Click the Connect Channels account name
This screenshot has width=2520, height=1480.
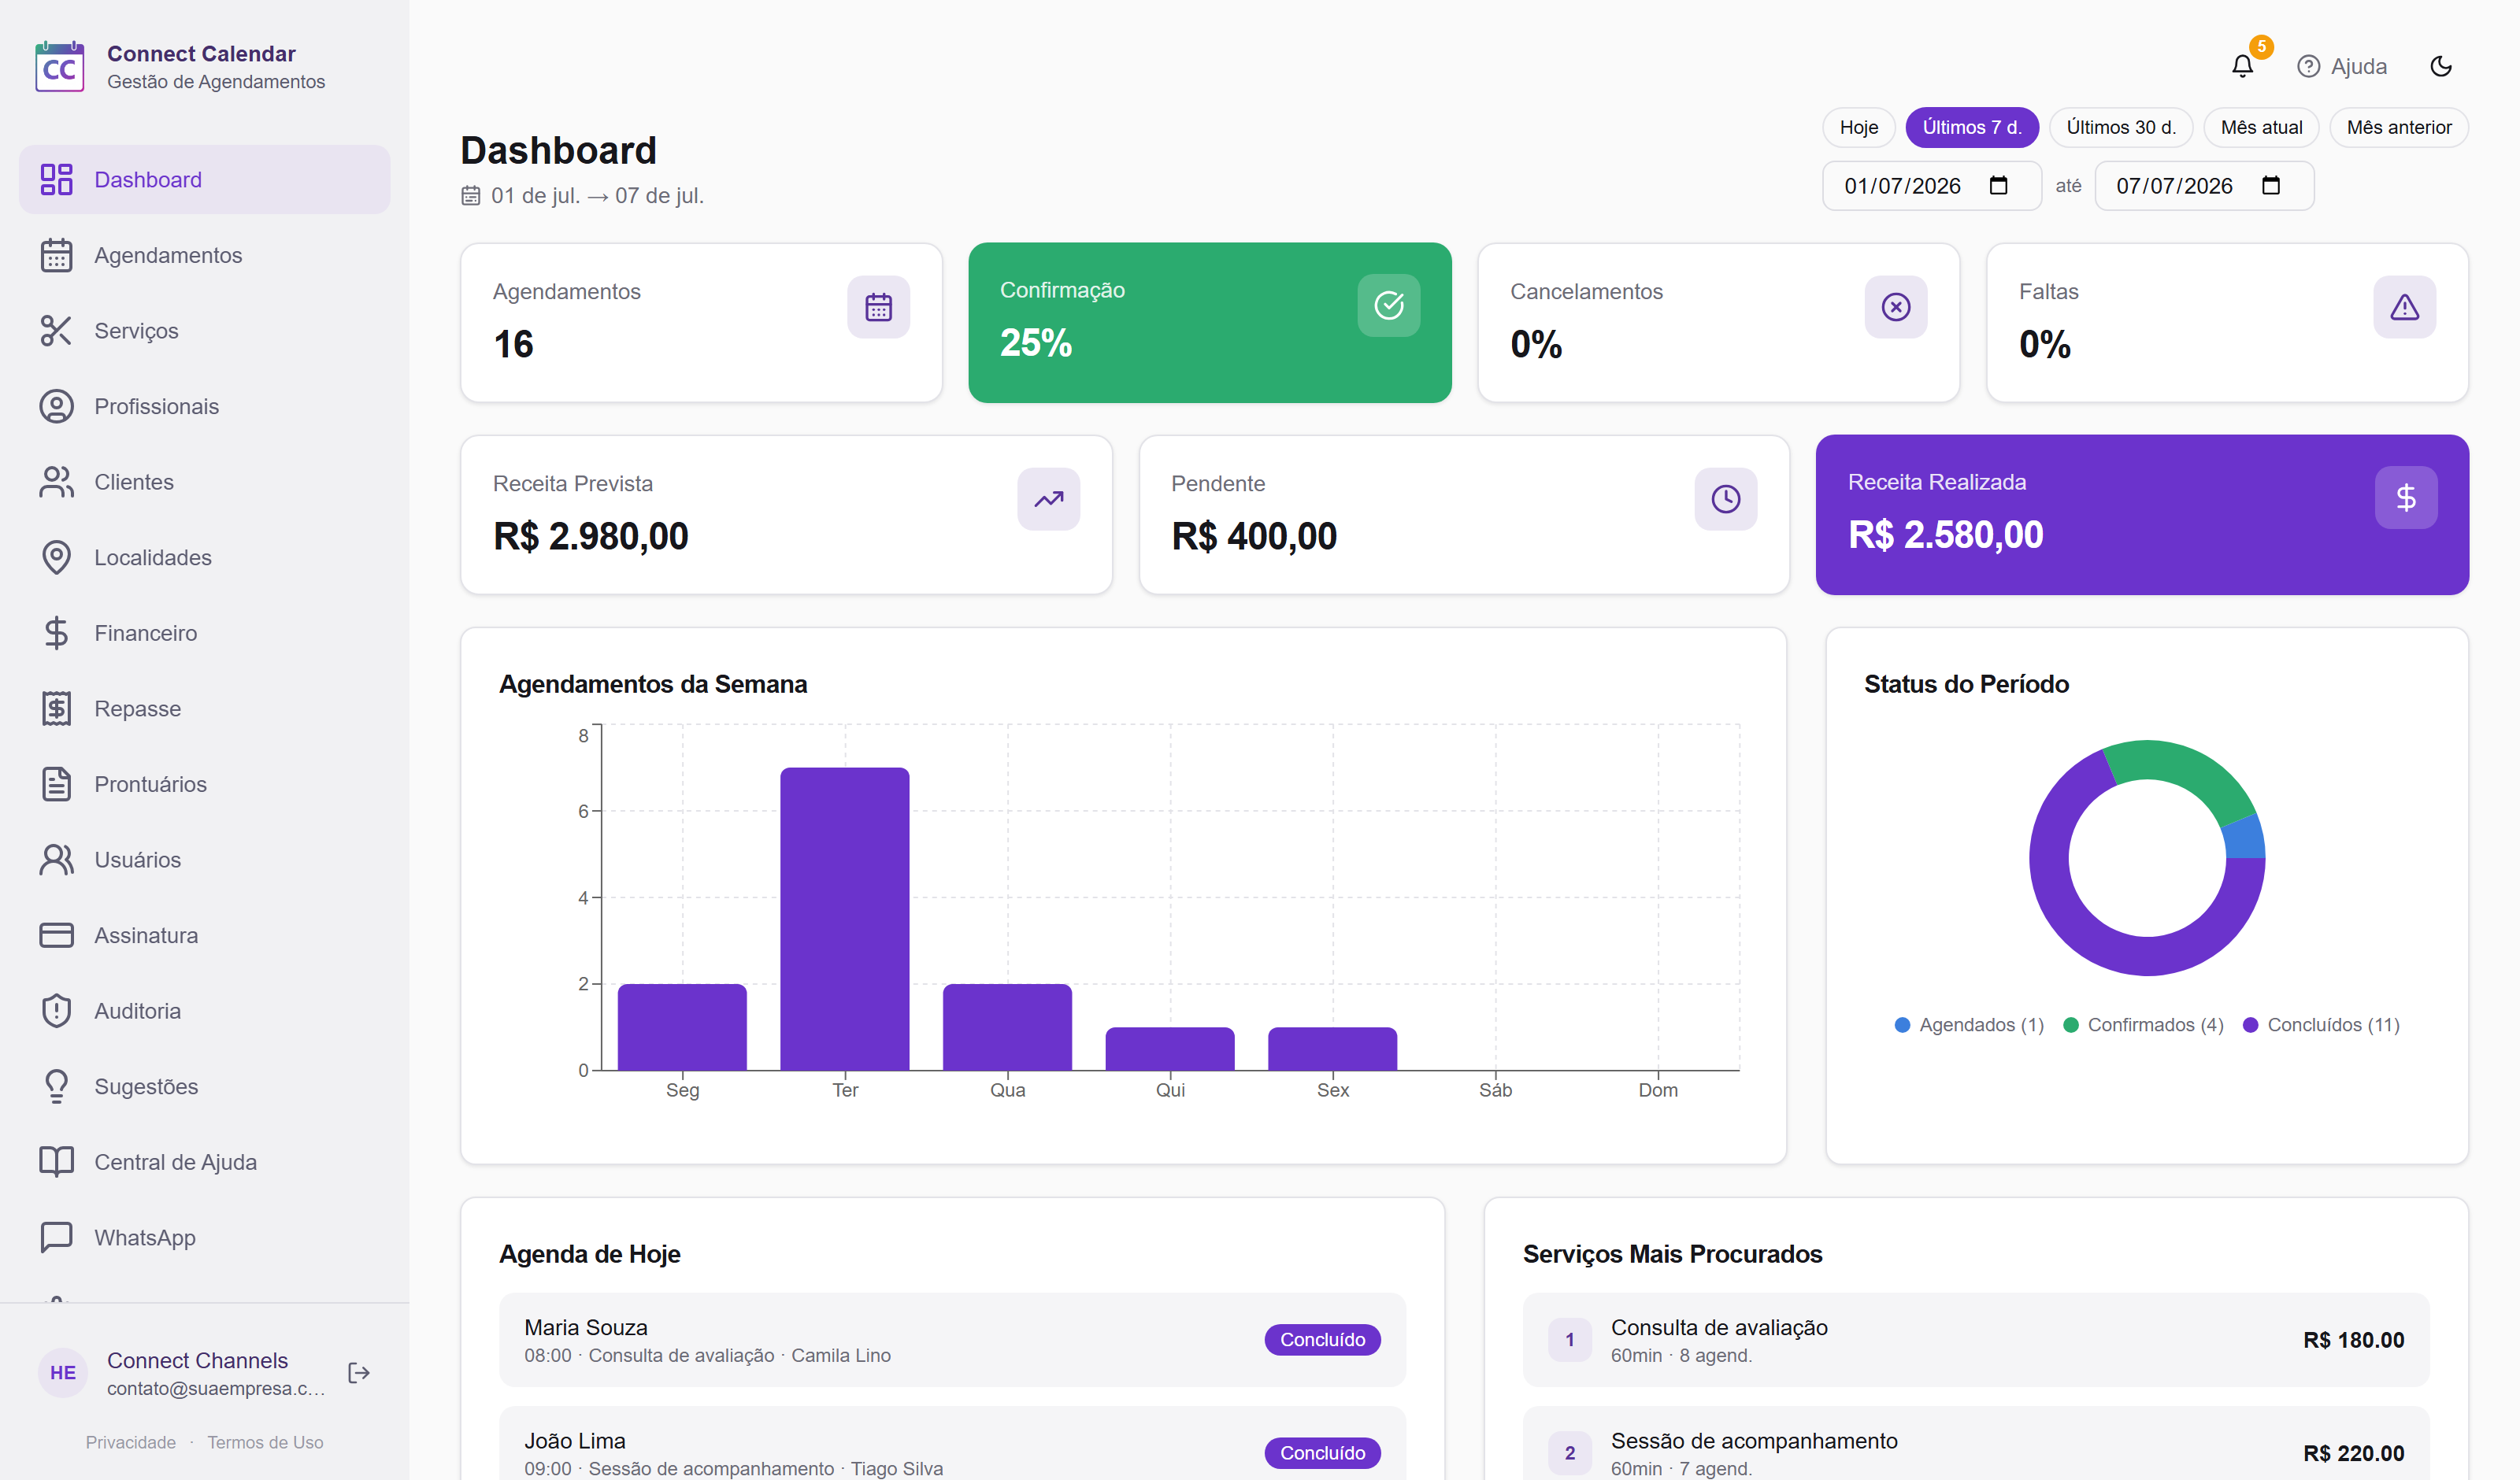[x=197, y=1360]
